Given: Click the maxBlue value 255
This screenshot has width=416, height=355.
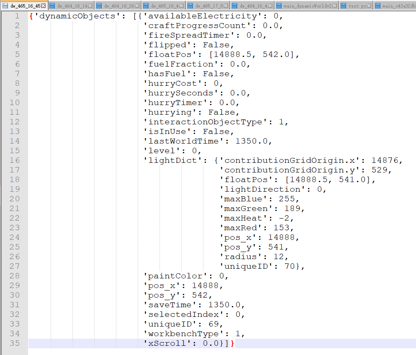Looking at the screenshot, I should pyautogui.click(x=287, y=199).
